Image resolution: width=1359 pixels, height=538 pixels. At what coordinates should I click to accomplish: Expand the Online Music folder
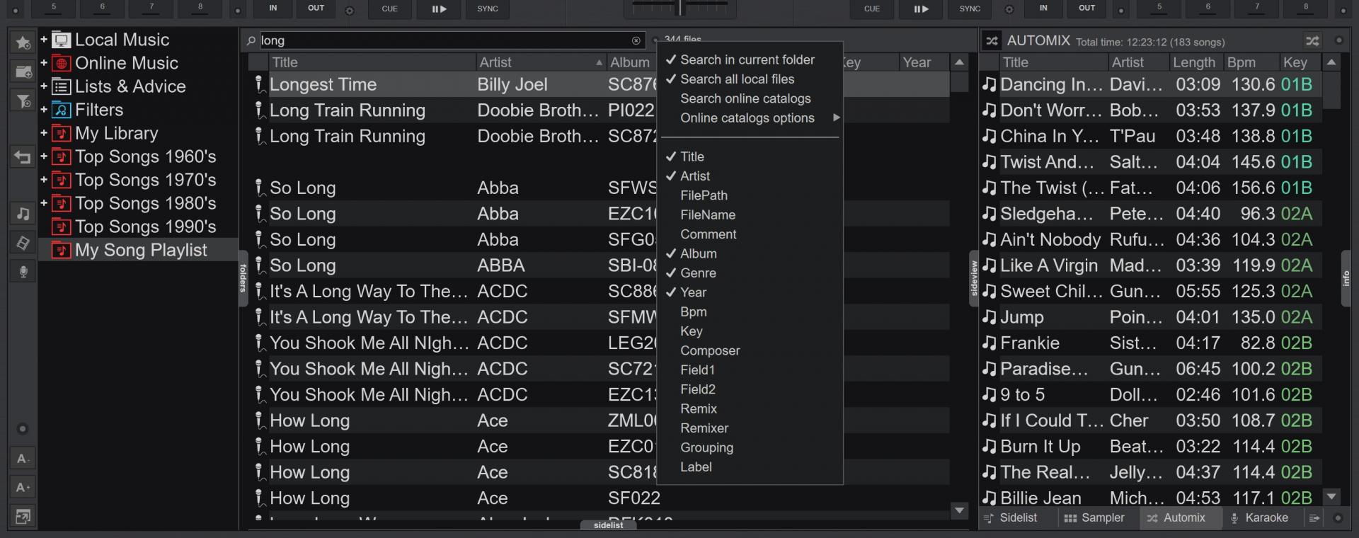tap(44, 63)
